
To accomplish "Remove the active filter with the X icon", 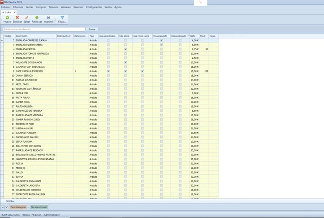I will coord(3,207).
